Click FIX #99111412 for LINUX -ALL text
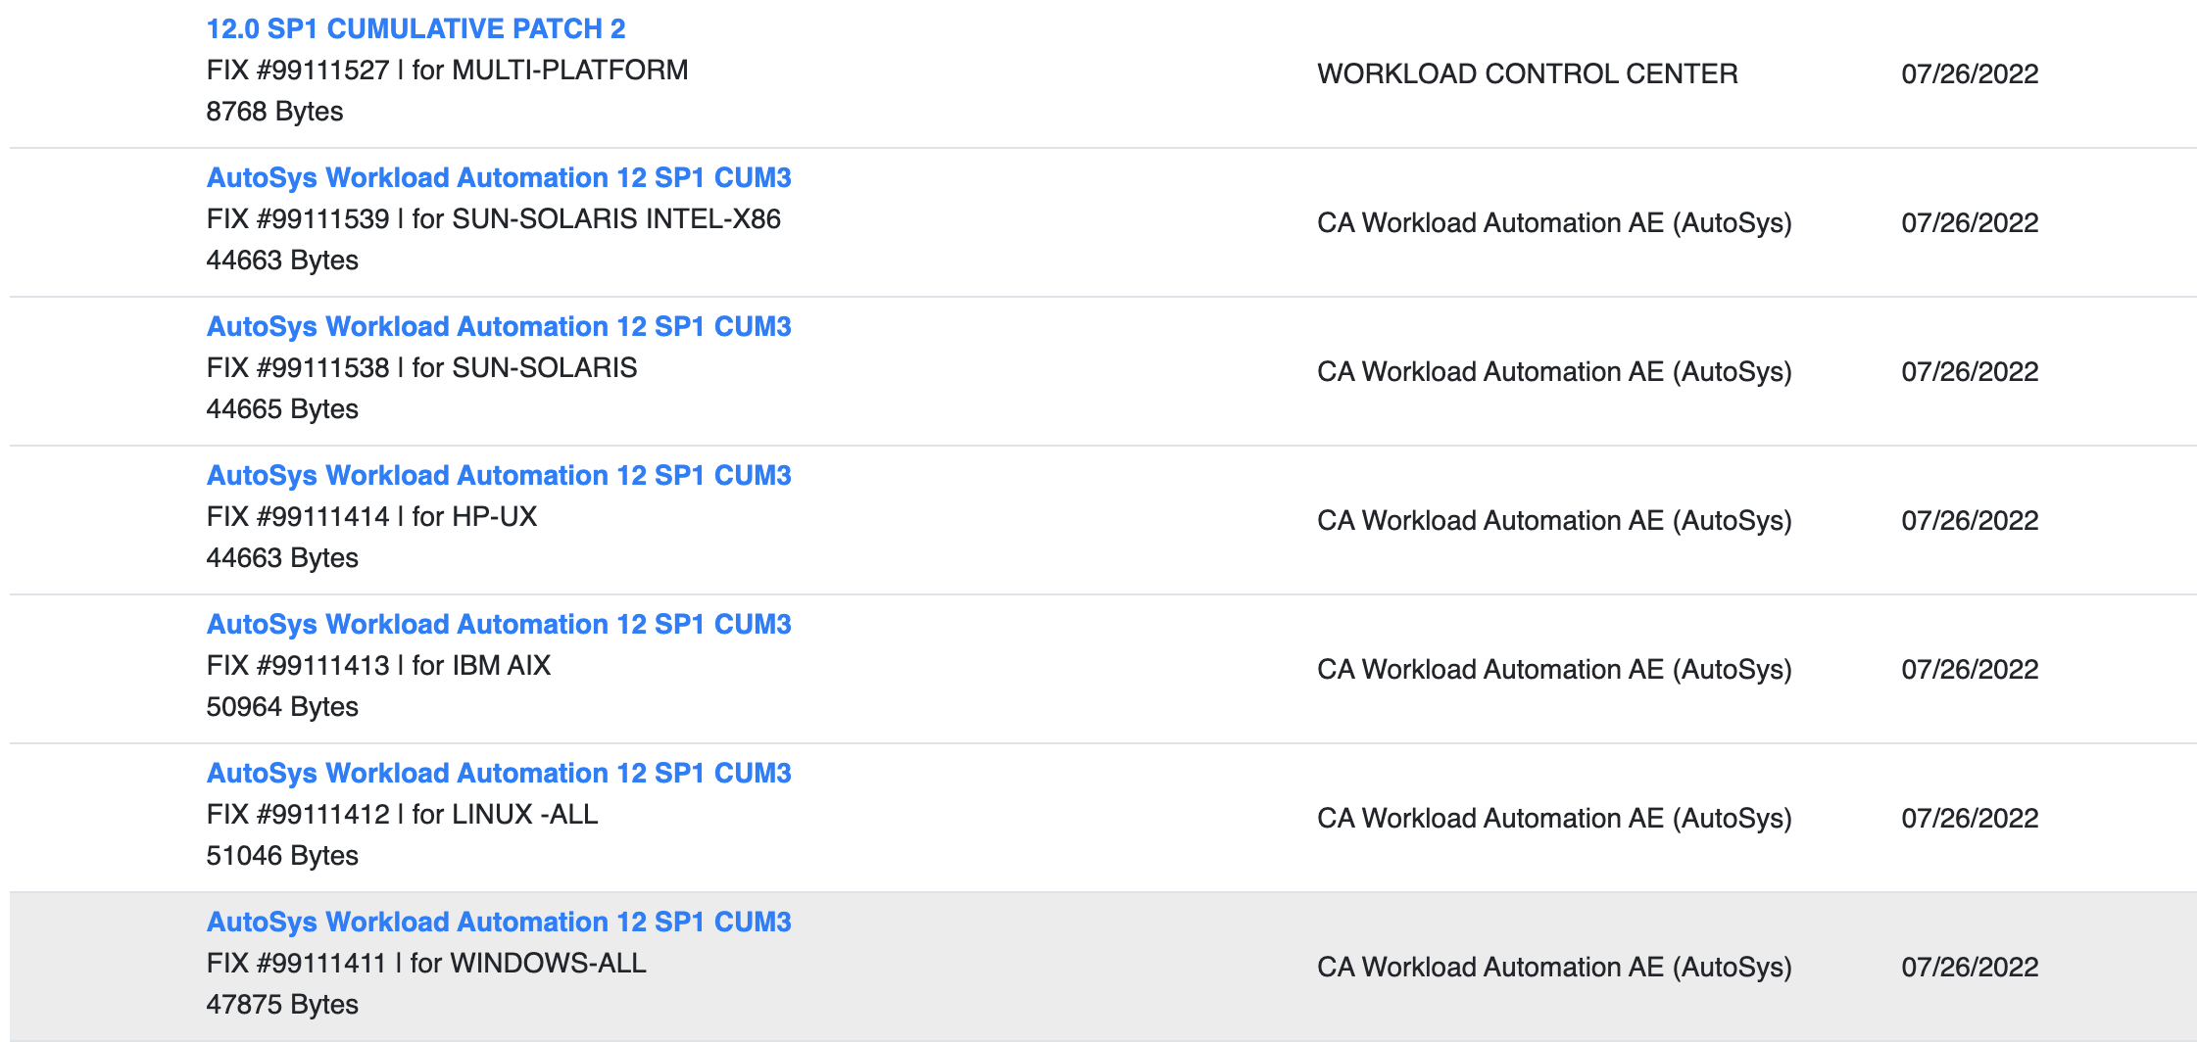Viewport: 2197px width, 1042px height. [402, 814]
